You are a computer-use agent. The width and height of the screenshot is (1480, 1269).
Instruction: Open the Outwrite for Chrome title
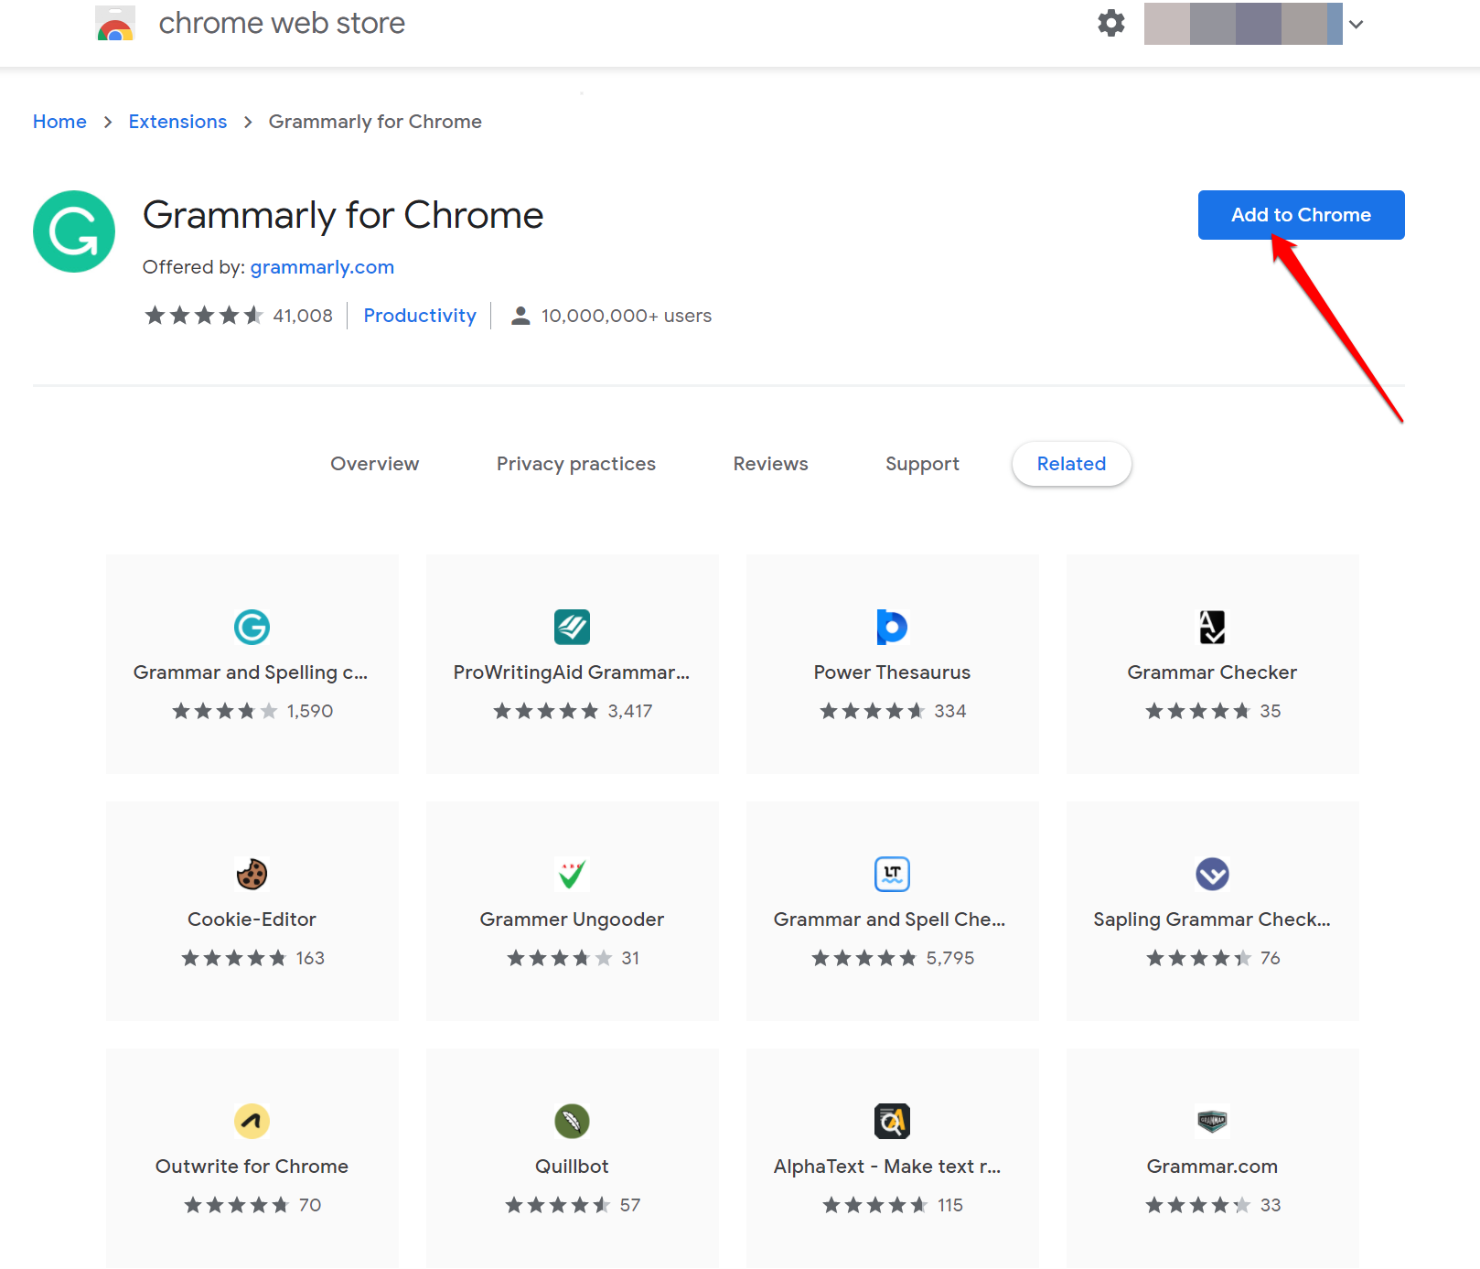[252, 1167]
